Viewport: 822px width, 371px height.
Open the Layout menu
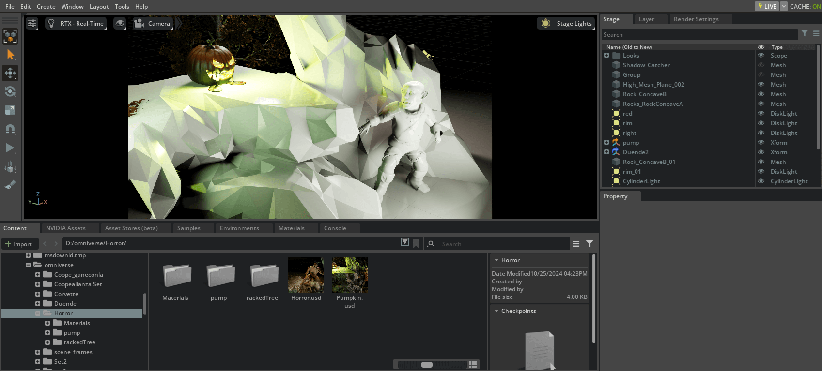click(x=99, y=7)
